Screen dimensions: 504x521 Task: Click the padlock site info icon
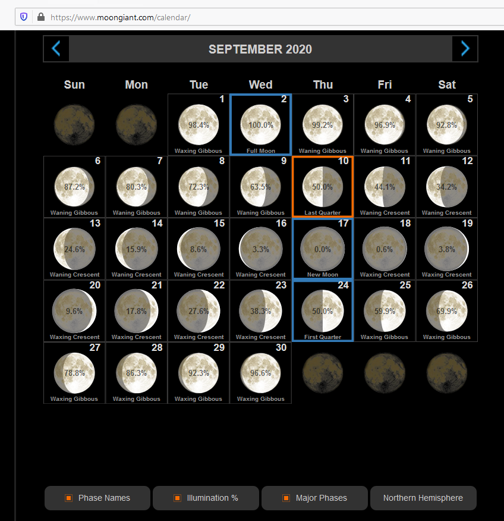[41, 17]
